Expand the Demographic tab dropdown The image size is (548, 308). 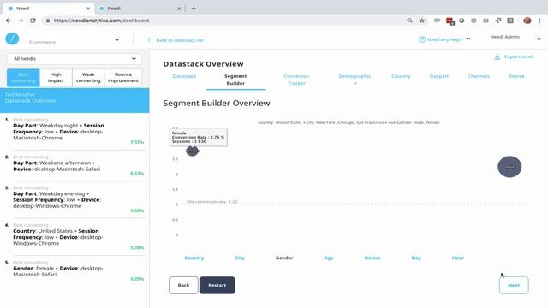pyautogui.click(x=354, y=84)
